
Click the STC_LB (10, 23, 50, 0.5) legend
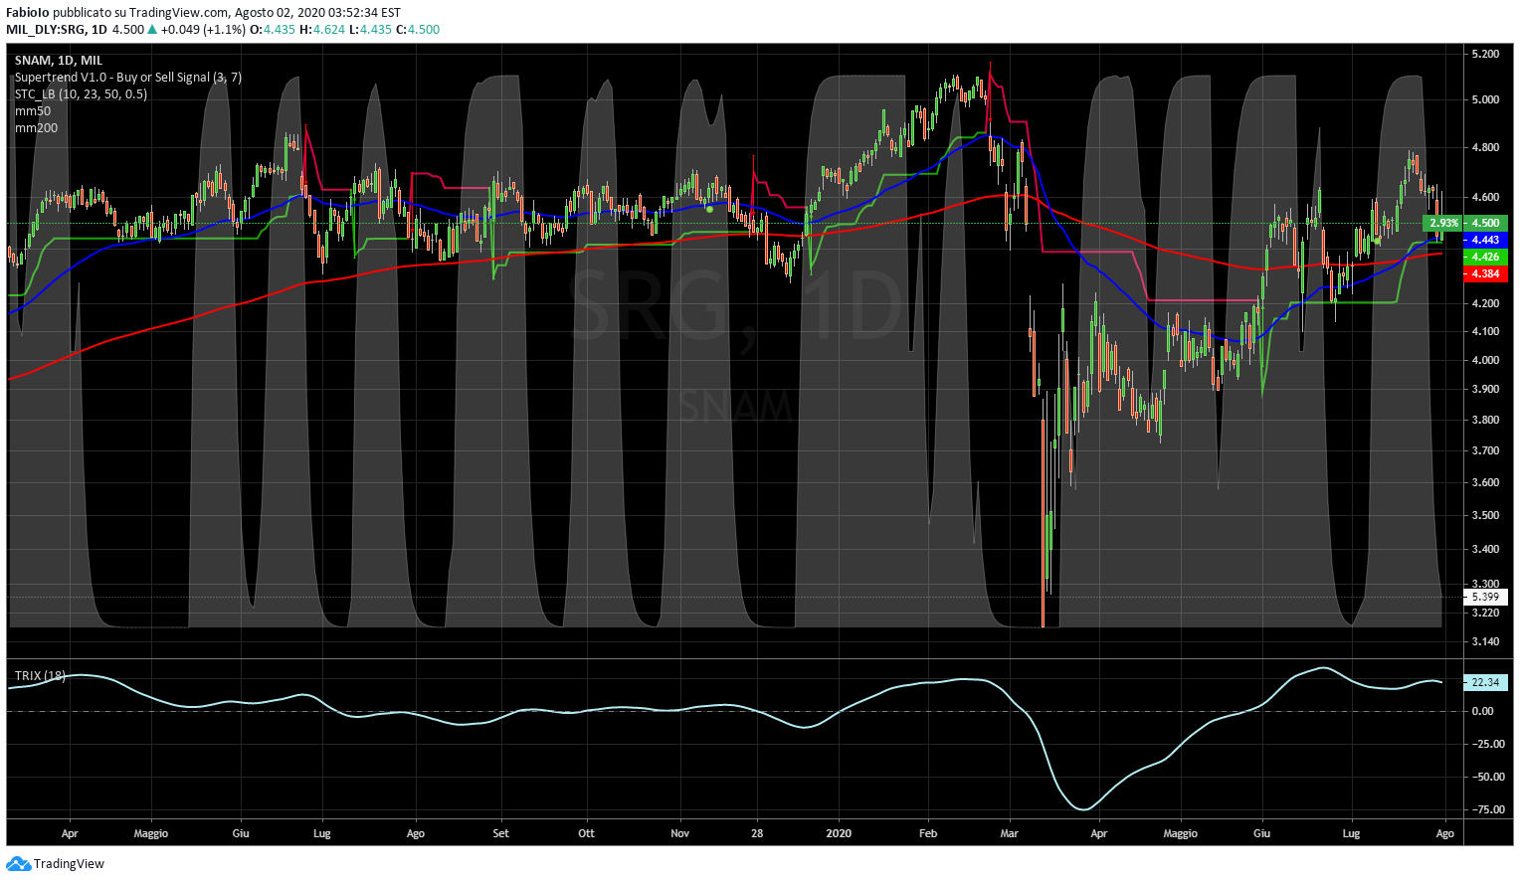(81, 94)
